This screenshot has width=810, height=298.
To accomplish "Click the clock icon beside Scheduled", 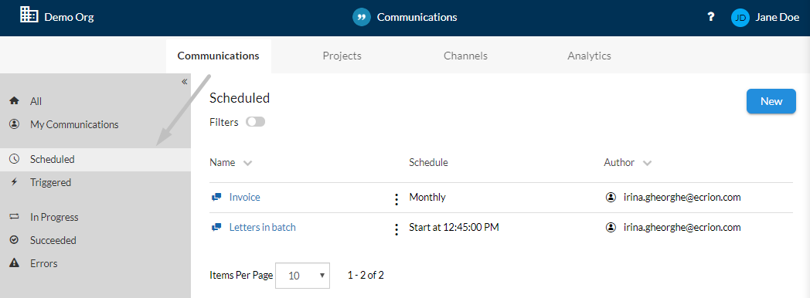I will tap(15, 159).
